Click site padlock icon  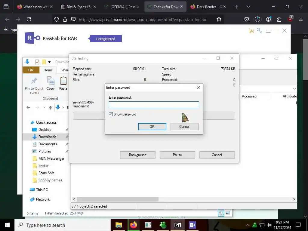[x=65, y=19]
